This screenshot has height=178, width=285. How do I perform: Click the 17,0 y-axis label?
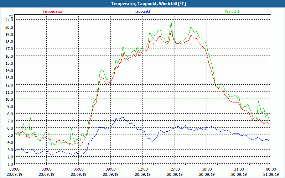click(x=9, y=49)
